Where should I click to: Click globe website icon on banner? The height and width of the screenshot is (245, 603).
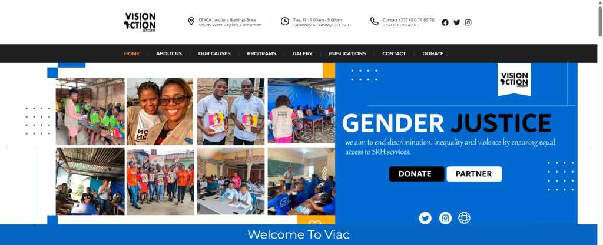(x=464, y=218)
